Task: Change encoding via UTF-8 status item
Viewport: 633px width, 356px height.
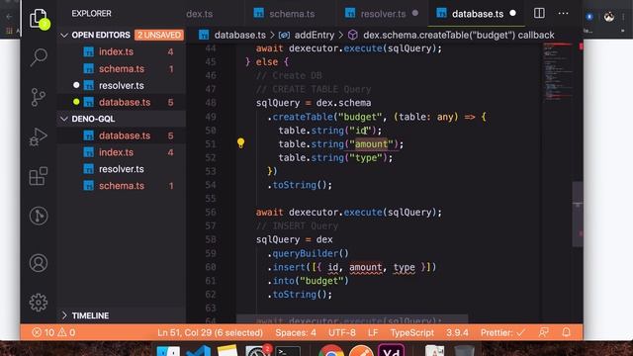Action: [x=342, y=332]
